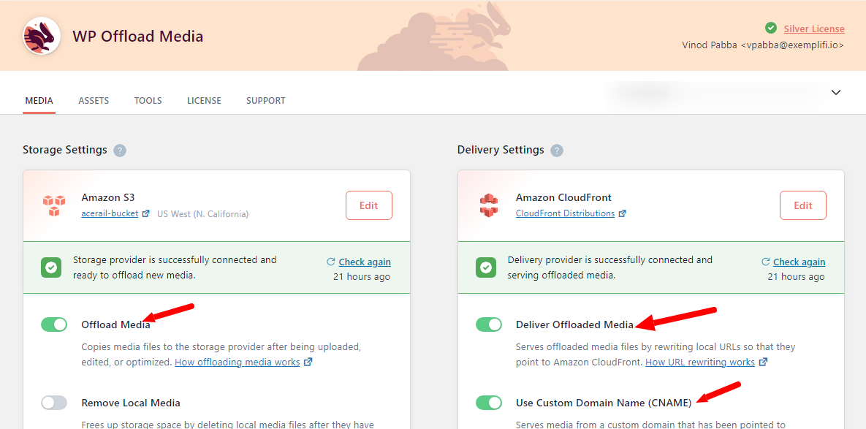Click external icon after How offloading media works
The image size is (866, 429).
point(308,362)
